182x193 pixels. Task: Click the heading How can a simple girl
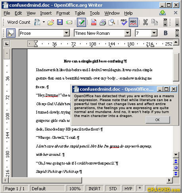click(x=95, y=61)
